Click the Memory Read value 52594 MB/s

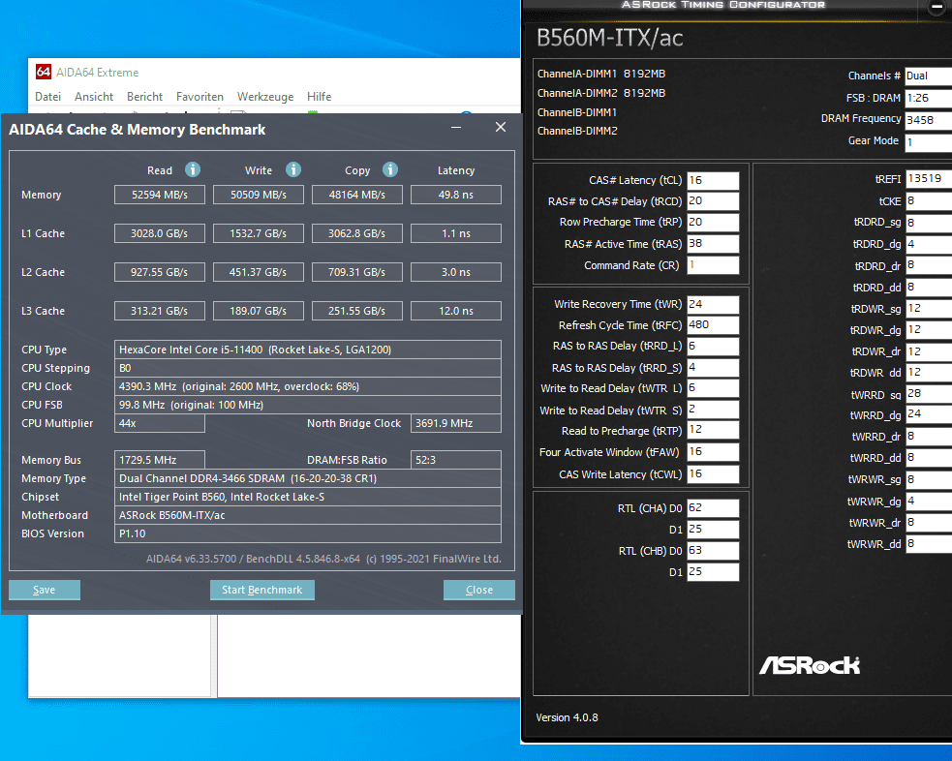[160, 195]
